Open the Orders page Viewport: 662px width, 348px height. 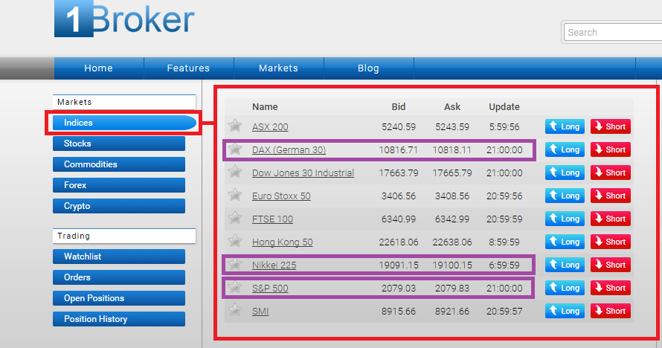(x=118, y=277)
